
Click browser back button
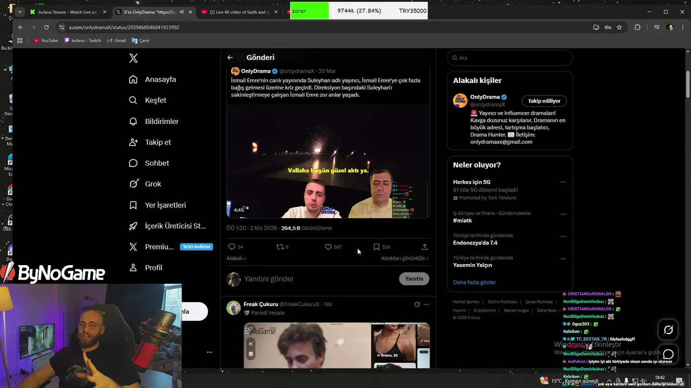pyautogui.click(x=21, y=27)
